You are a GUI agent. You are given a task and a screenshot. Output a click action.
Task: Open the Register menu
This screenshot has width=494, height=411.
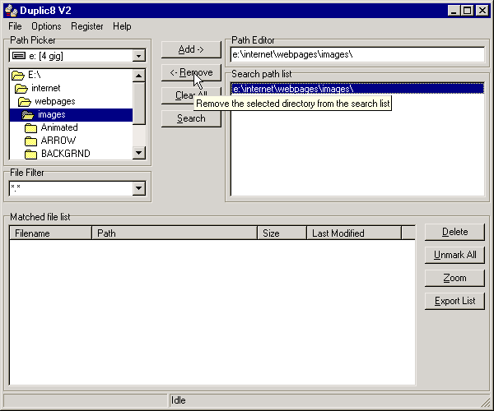87,26
